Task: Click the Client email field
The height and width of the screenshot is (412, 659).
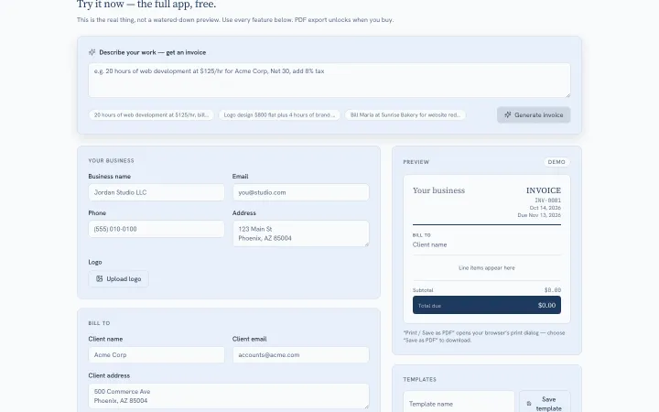Action: 301,355
